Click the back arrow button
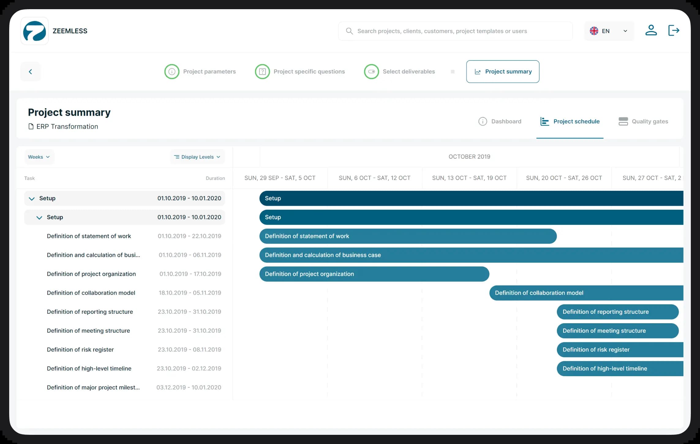Screen dimensions: 700x444 pyautogui.click(x=30, y=72)
